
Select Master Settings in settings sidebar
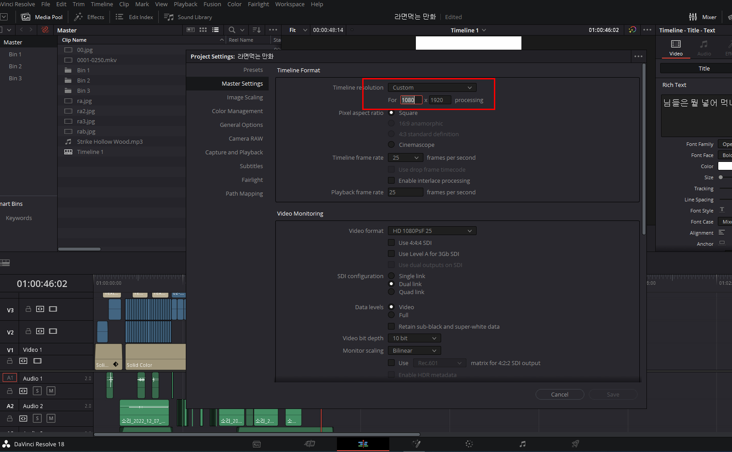click(227, 83)
